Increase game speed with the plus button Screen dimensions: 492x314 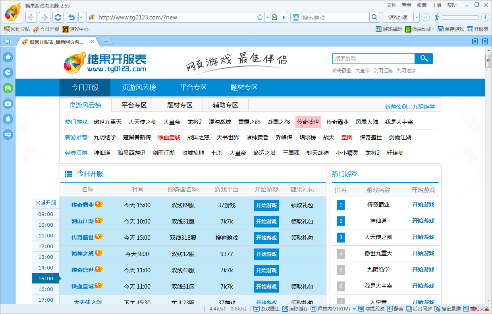(x=485, y=17)
